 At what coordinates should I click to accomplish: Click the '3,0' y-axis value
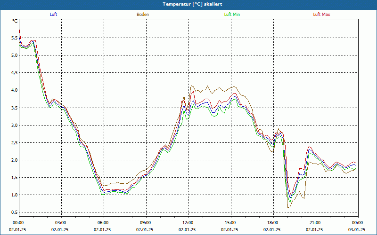(x=15, y=125)
